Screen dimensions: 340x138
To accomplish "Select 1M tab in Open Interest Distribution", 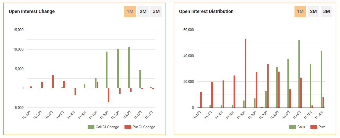I will click(300, 11).
